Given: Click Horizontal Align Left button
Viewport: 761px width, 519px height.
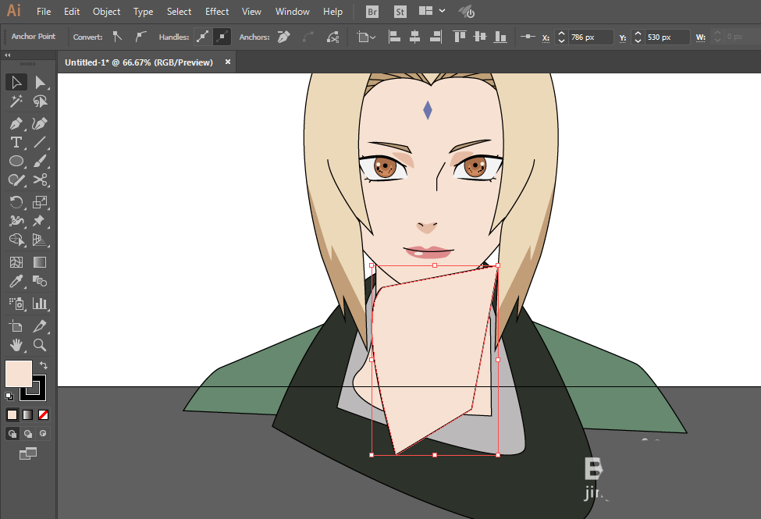Looking at the screenshot, I should click(394, 37).
